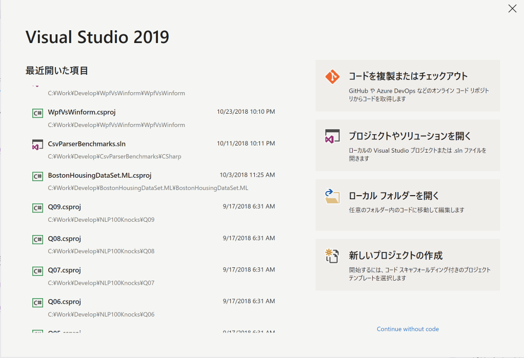This screenshot has height=358, width=524.
Task: Click the solution icon beside CsvParserBenchmarks.sln
Action: 37,144
